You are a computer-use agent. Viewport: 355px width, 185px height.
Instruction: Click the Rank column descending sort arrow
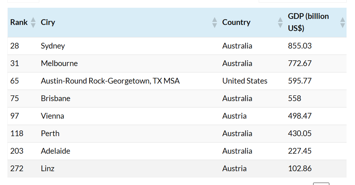[x=33, y=25]
